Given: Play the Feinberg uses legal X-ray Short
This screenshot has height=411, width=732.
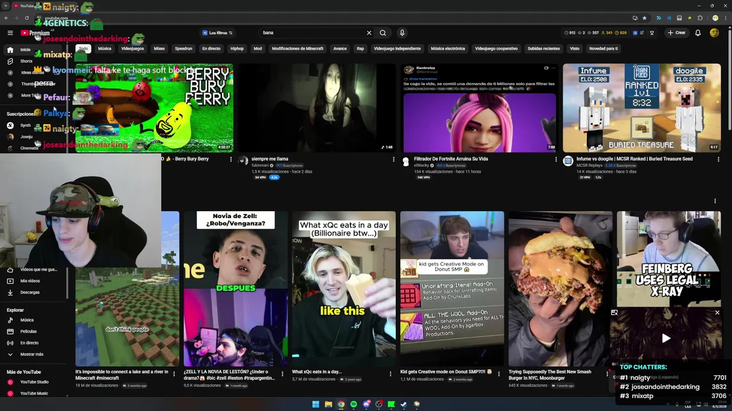Looking at the screenshot, I should 669,259.
